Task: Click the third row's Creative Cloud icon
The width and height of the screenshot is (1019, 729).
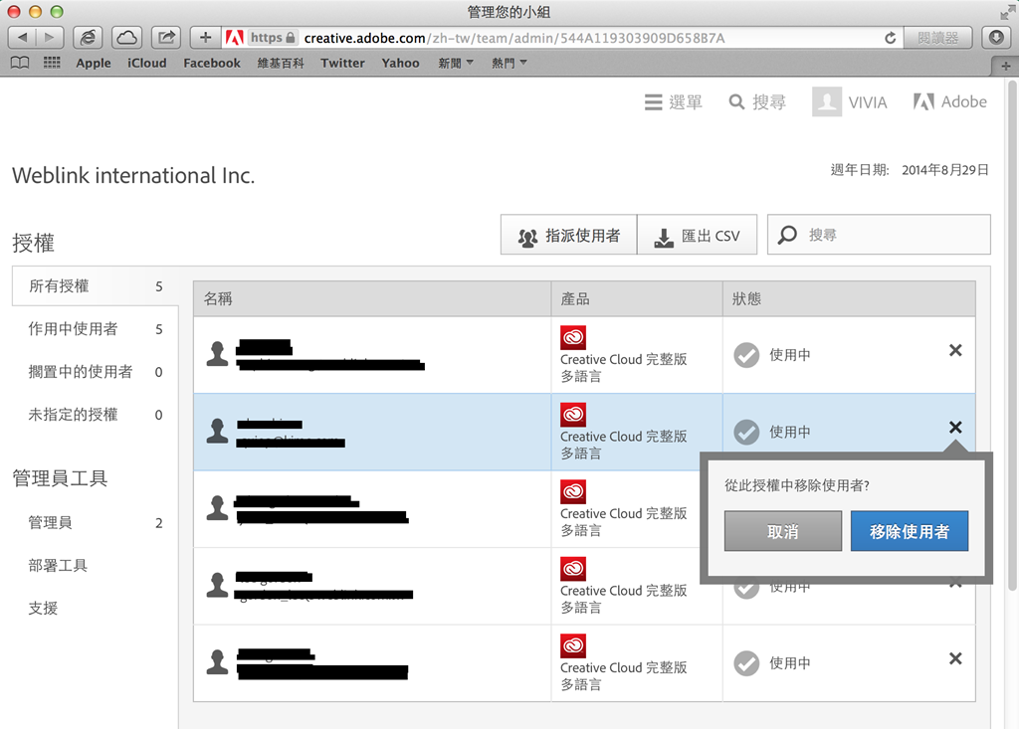Action: coord(573,492)
